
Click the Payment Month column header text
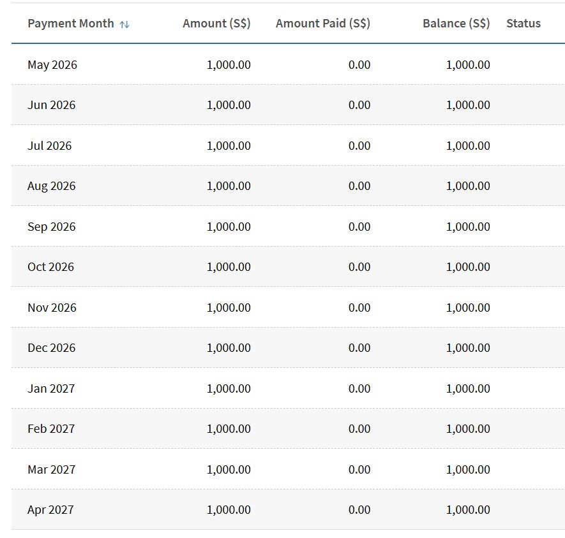(x=70, y=24)
